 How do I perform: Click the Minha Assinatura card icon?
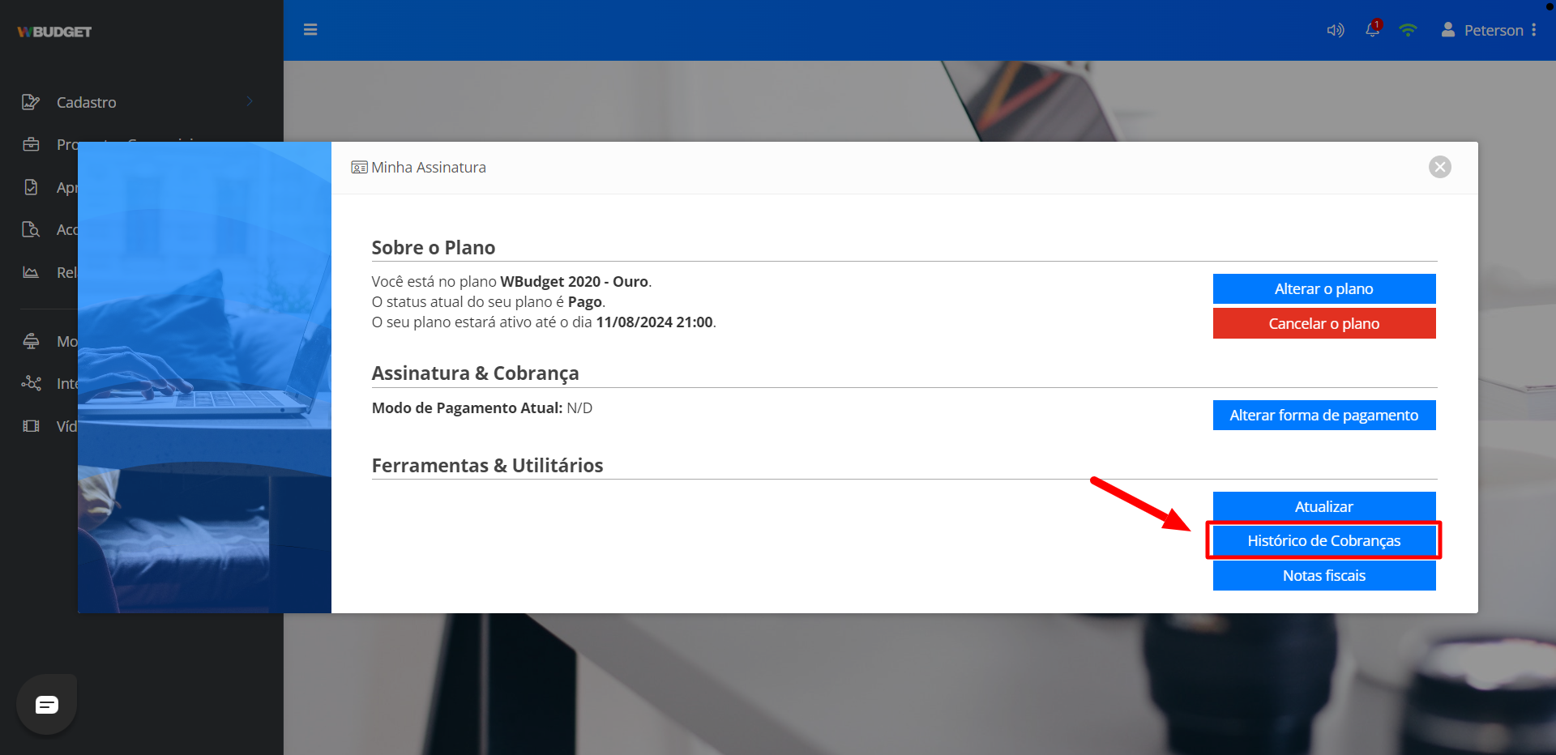click(359, 168)
